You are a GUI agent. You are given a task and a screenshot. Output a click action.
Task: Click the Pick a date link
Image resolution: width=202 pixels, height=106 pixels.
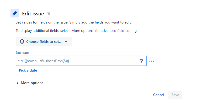click(x=28, y=70)
